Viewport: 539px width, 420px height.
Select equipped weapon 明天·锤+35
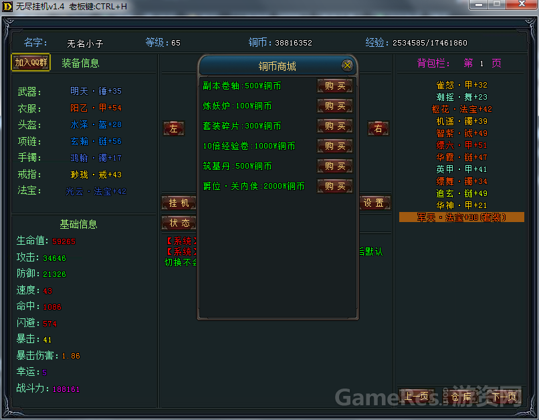pos(96,91)
